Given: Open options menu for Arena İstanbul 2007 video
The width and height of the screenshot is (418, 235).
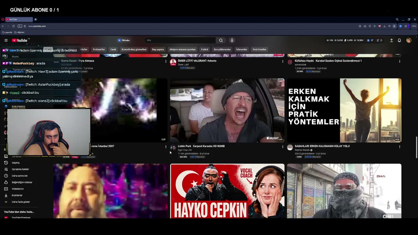Looking at the screenshot, I should point(166,147).
